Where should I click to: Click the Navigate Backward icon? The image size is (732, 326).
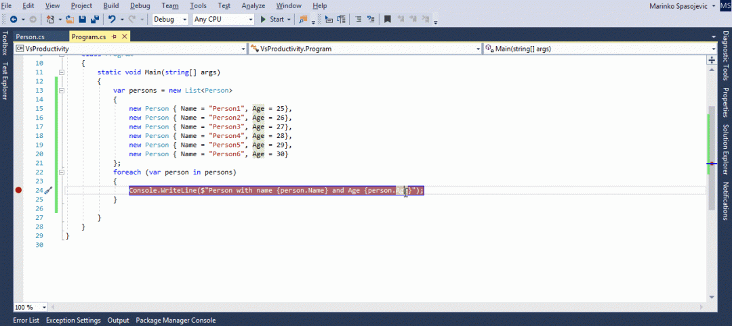point(14,19)
